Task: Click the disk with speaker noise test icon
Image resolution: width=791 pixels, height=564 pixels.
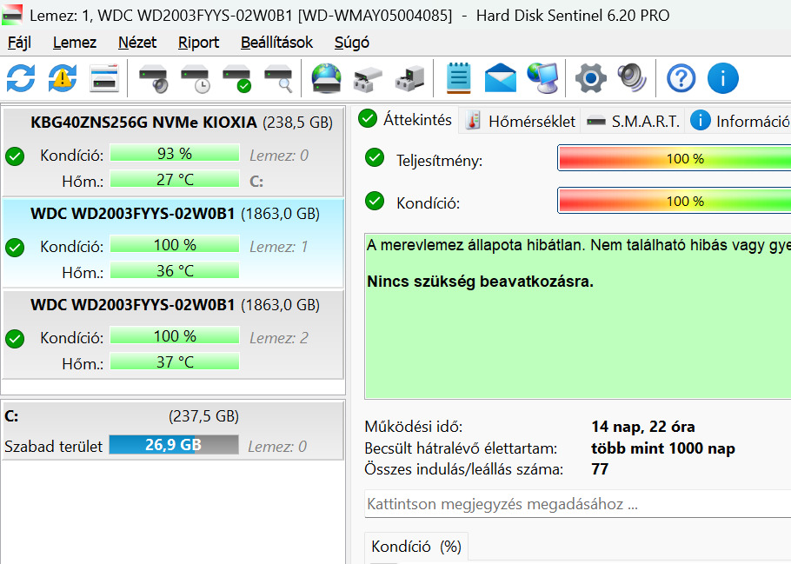Action: 153,78
